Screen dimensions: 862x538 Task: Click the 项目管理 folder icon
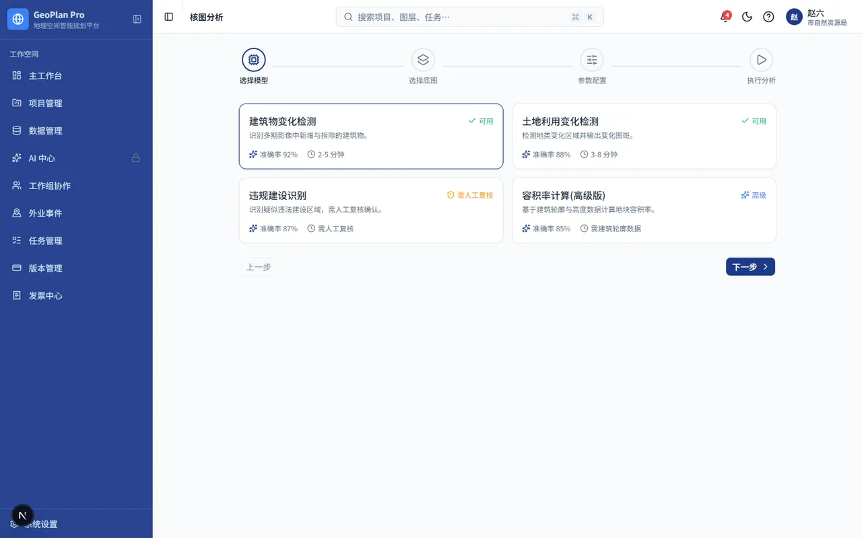(17, 103)
